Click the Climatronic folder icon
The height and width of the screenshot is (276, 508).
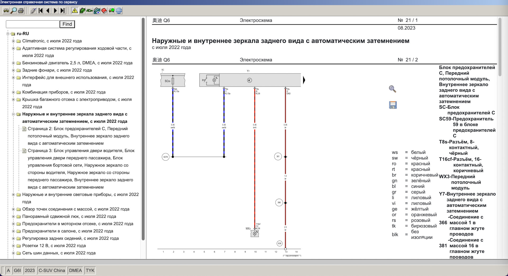click(x=19, y=41)
